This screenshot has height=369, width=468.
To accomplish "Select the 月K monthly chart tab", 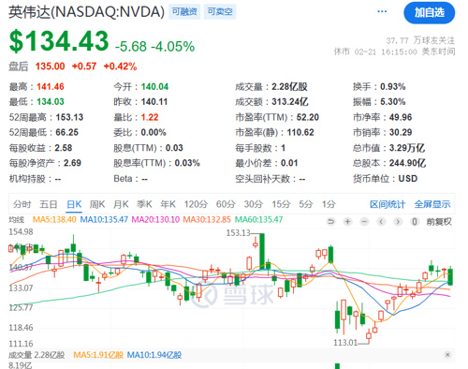I will [x=121, y=204].
